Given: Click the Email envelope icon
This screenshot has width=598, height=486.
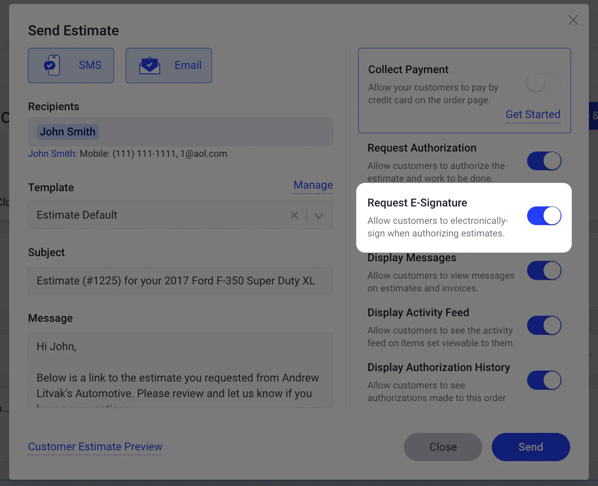Looking at the screenshot, I should point(150,65).
